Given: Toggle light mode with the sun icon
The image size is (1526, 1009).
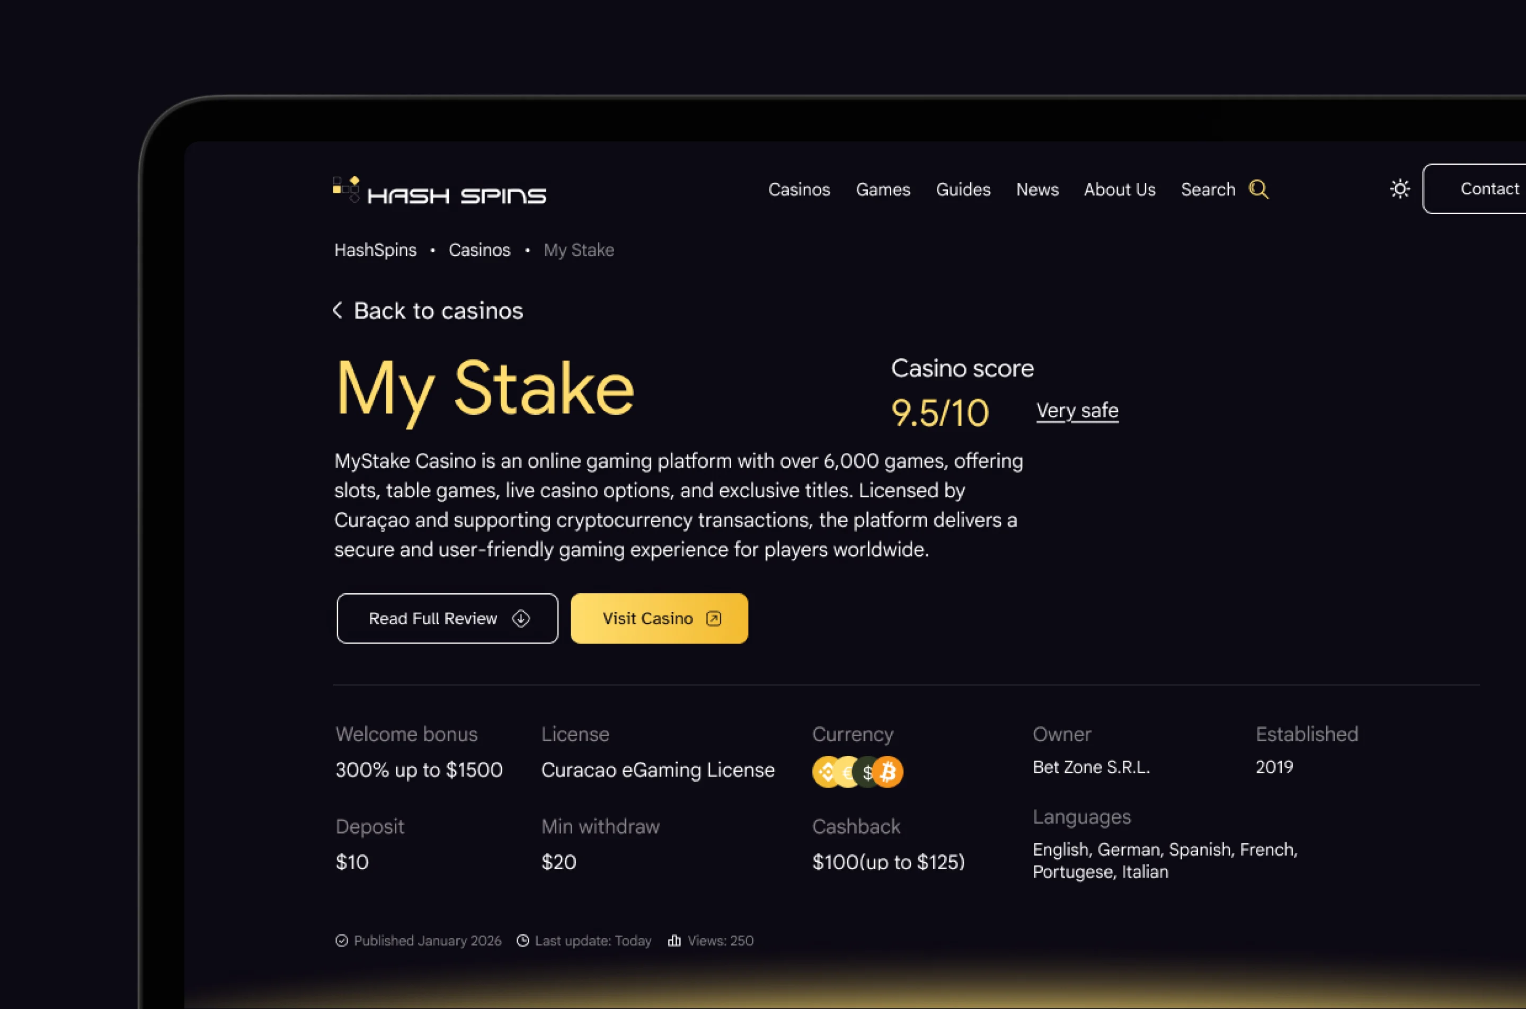Looking at the screenshot, I should click(x=1400, y=189).
